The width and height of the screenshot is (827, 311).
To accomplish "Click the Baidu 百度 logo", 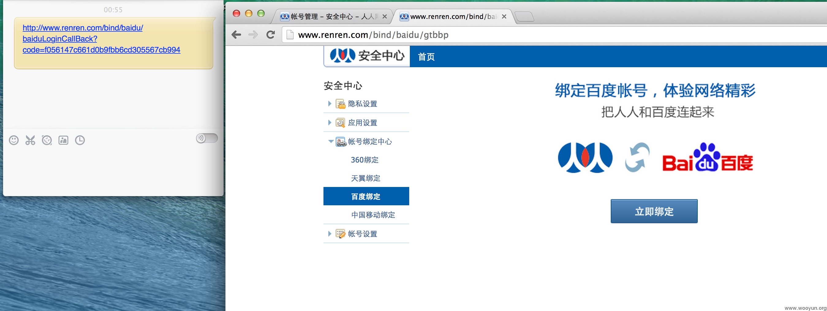I will pos(708,157).
